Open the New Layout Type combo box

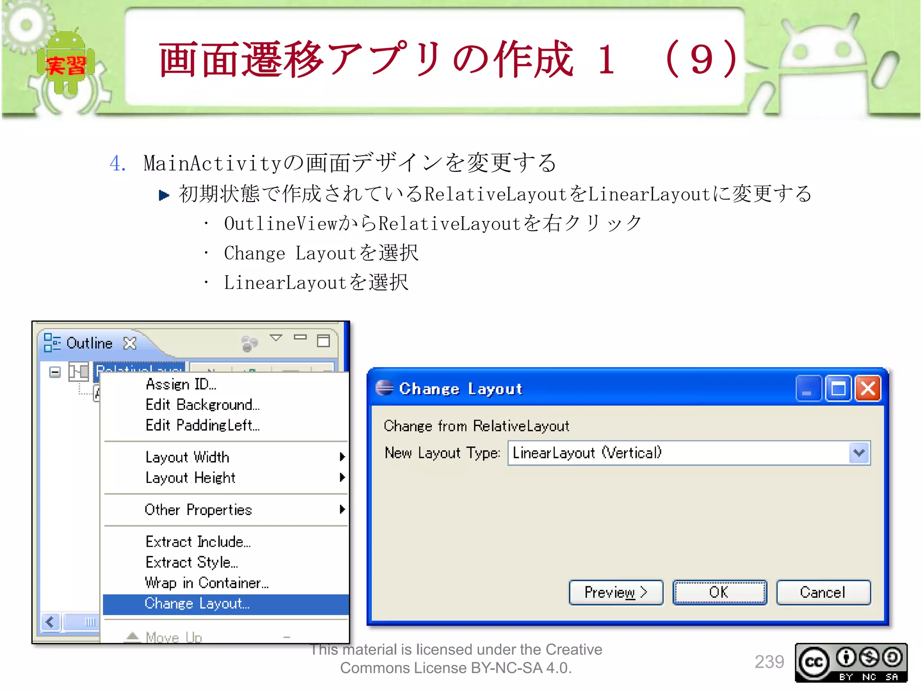click(x=689, y=453)
